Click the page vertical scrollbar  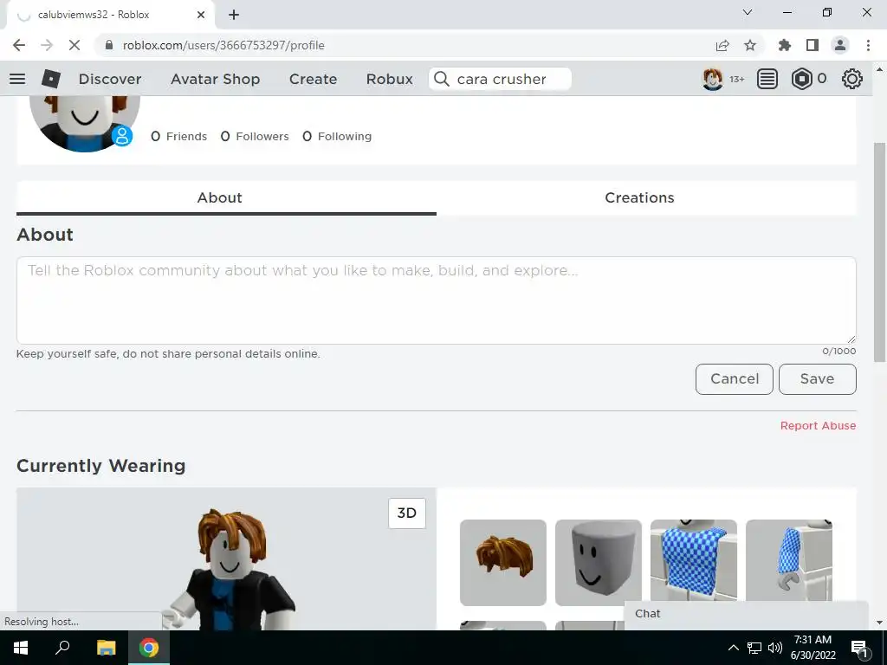[879, 252]
